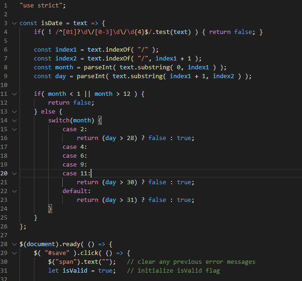Viewport: 302px width, 281px height.
Task: Click the number 31 in day comparison
Action: click(131, 200)
